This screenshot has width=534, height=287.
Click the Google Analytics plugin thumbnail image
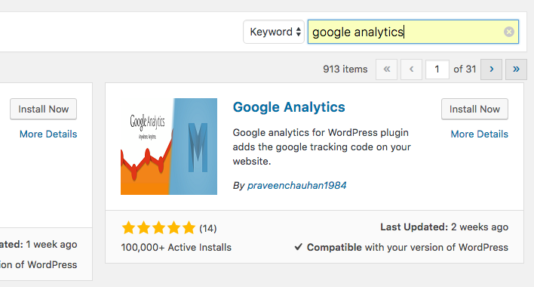169,147
